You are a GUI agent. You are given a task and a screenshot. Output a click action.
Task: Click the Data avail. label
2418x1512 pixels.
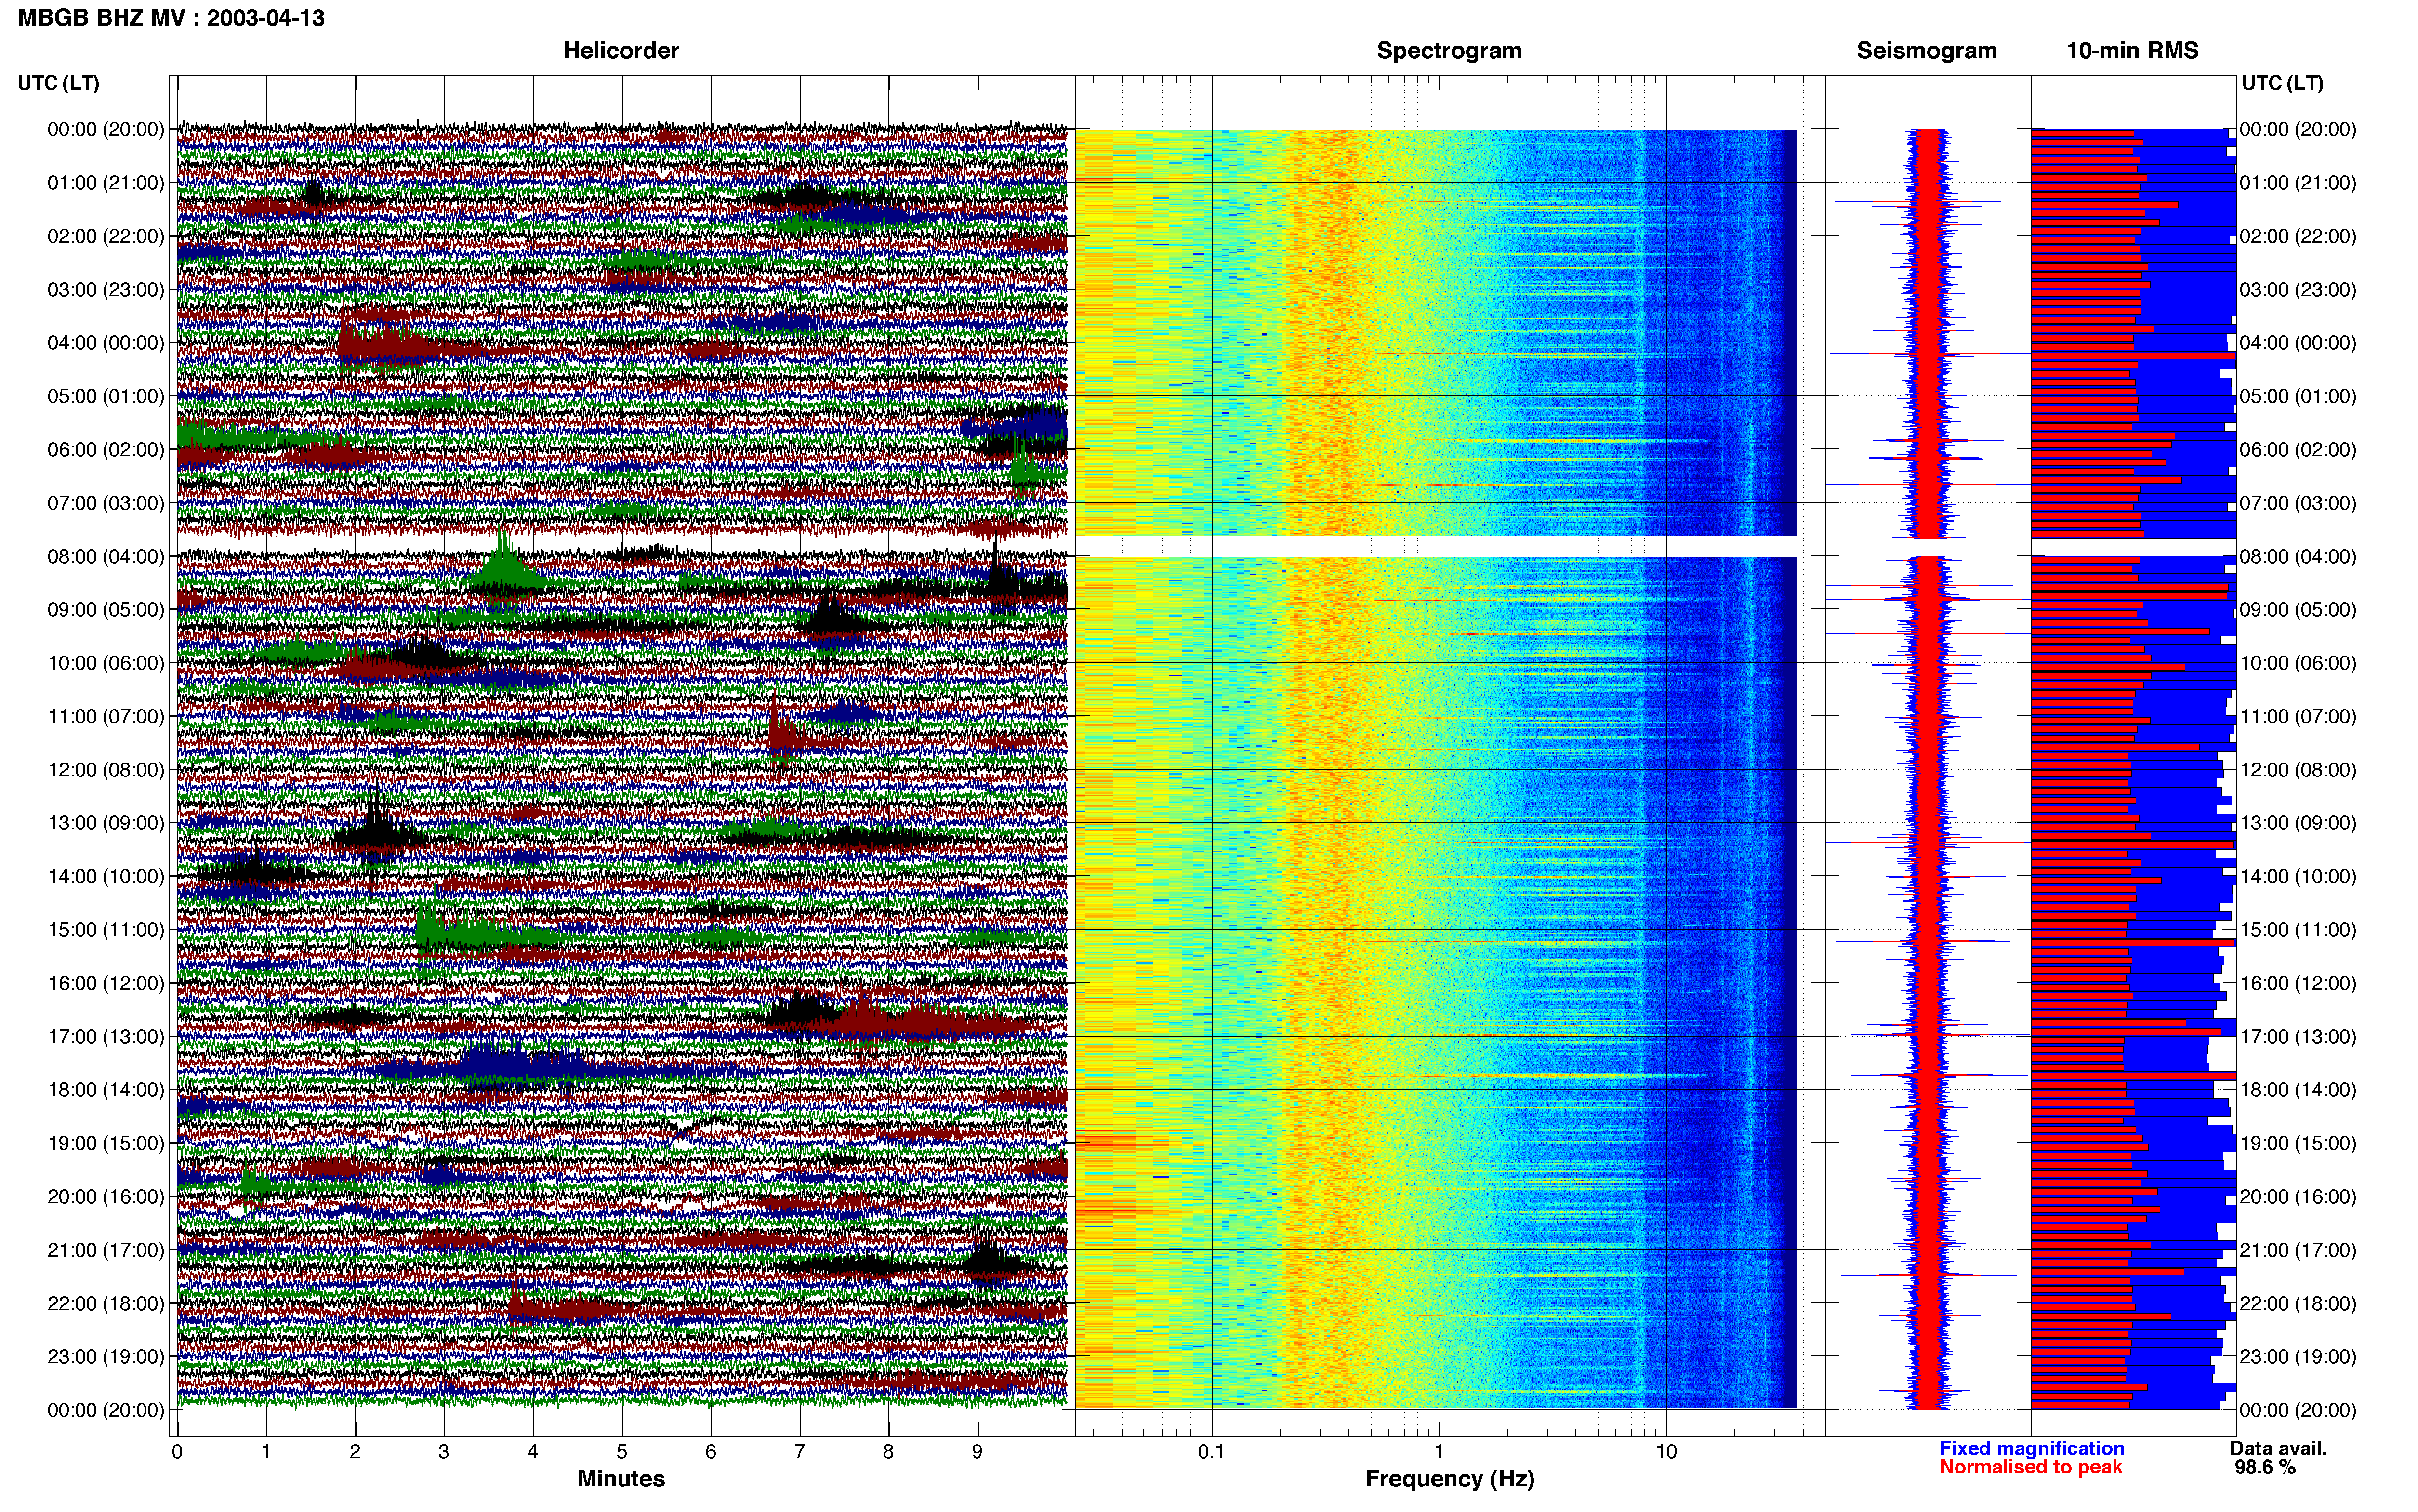[x=2278, y=1448]
